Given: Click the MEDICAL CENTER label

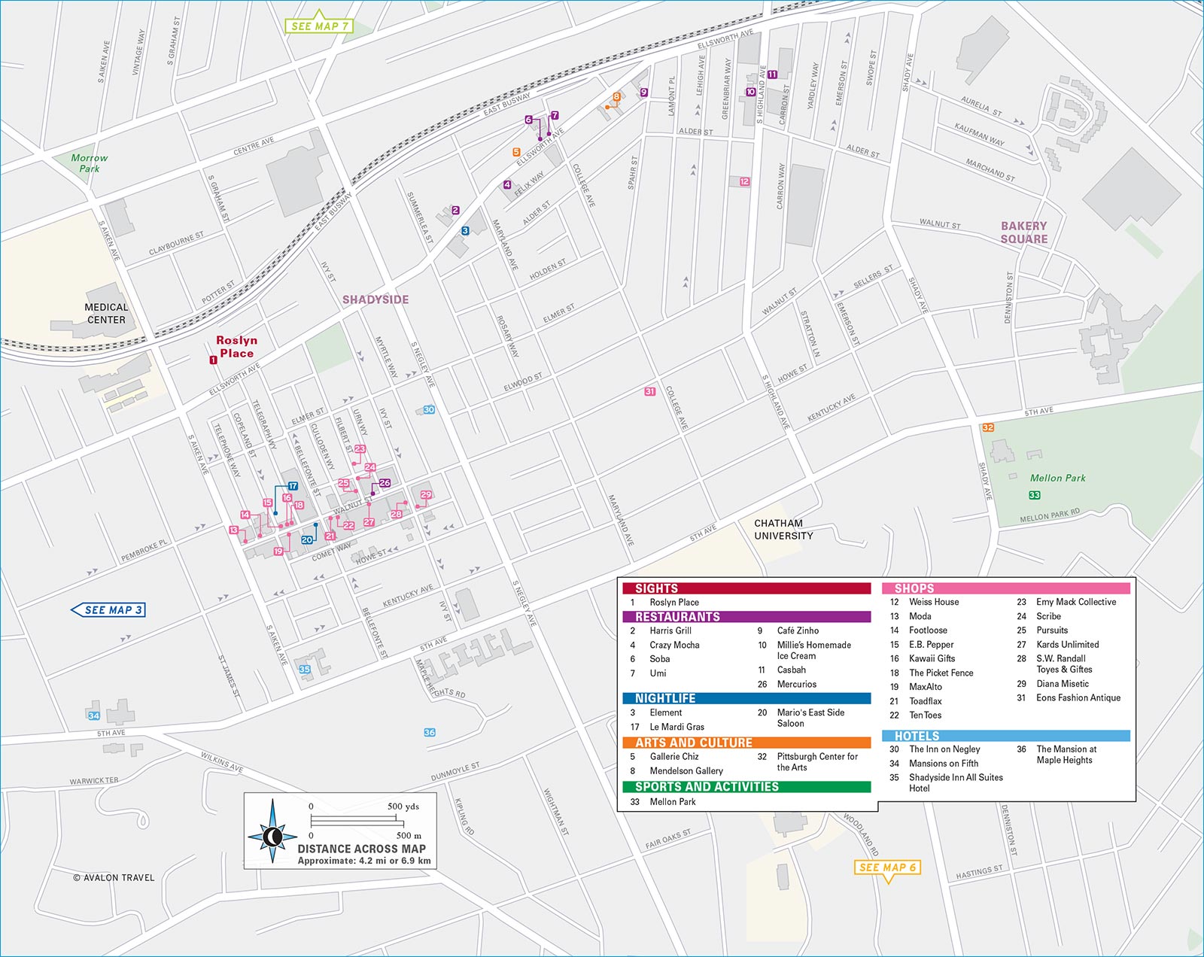Looking at the screenshot, I should [106, 314].
